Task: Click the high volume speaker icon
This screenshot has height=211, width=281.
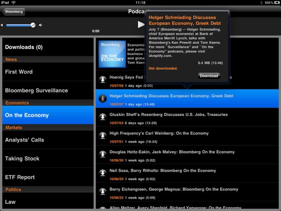Action: tap(40, 25)
